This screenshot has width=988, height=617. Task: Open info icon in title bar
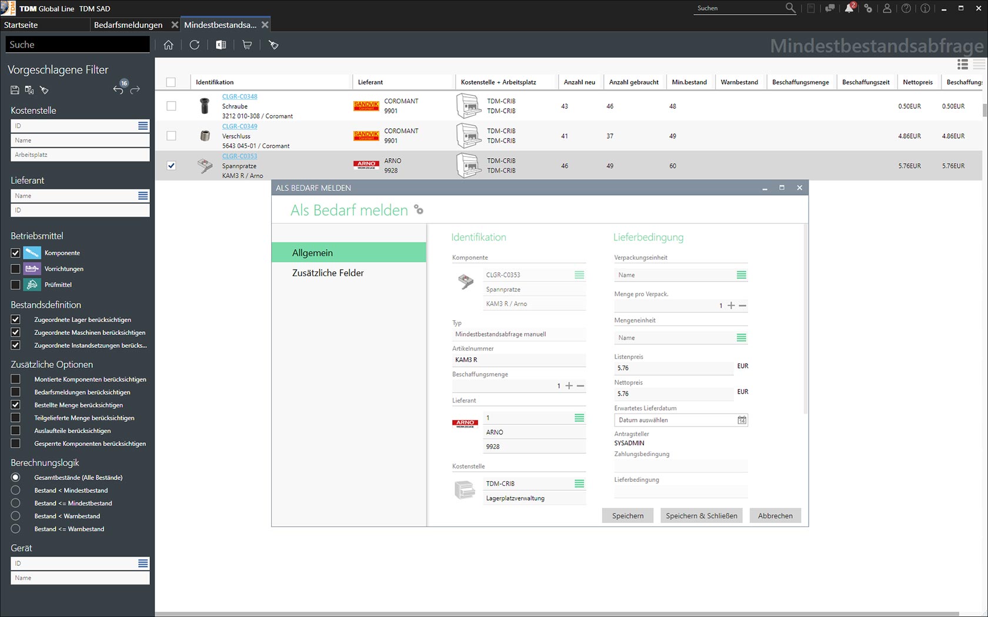pos(925,8)
